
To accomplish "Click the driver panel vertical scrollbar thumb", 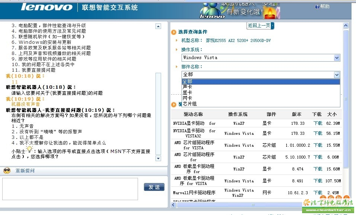I will point(346,99).
